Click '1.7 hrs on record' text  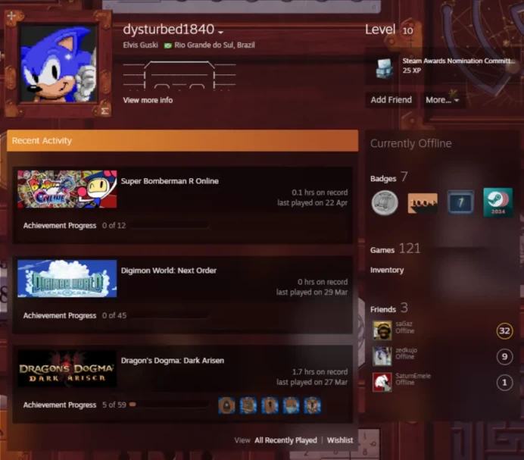point(320,371)
